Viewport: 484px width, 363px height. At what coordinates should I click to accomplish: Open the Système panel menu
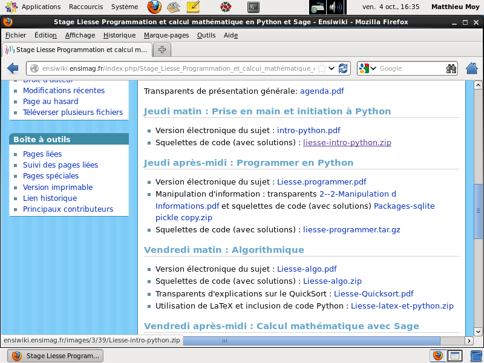(x=125, y=7)
